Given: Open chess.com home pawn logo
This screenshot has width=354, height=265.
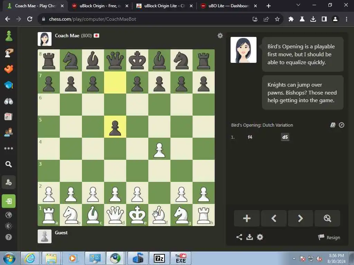Looking at the screenshot, I should pos(9,36).
